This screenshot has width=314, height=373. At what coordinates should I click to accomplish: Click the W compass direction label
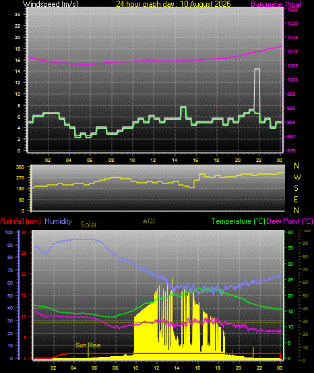pos(297,177)
